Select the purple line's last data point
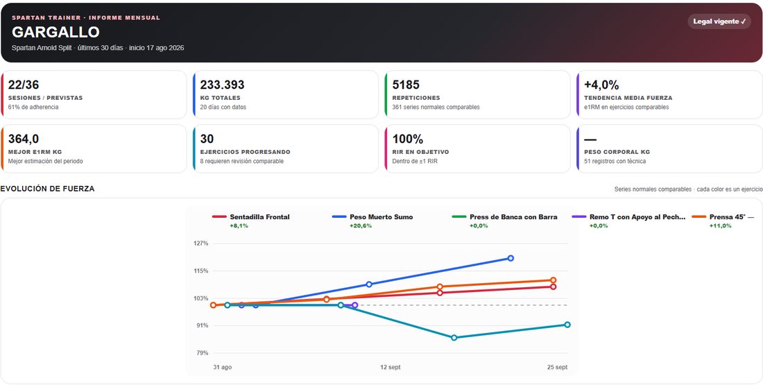This screenshot has height=385, width=763. (354, 305)
